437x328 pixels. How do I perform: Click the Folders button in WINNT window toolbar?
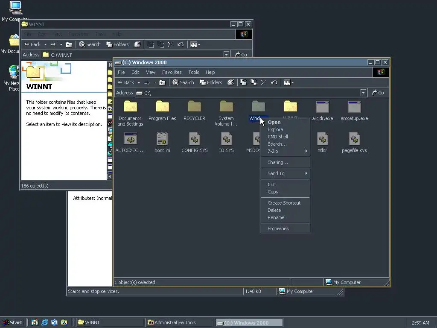(x=118, y=44)
